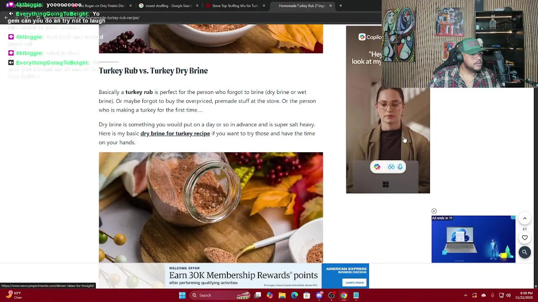The height and width of the screenshot is (302, 538).
Task: Open the site search magnifier button
Action: (x=525, y=253)
